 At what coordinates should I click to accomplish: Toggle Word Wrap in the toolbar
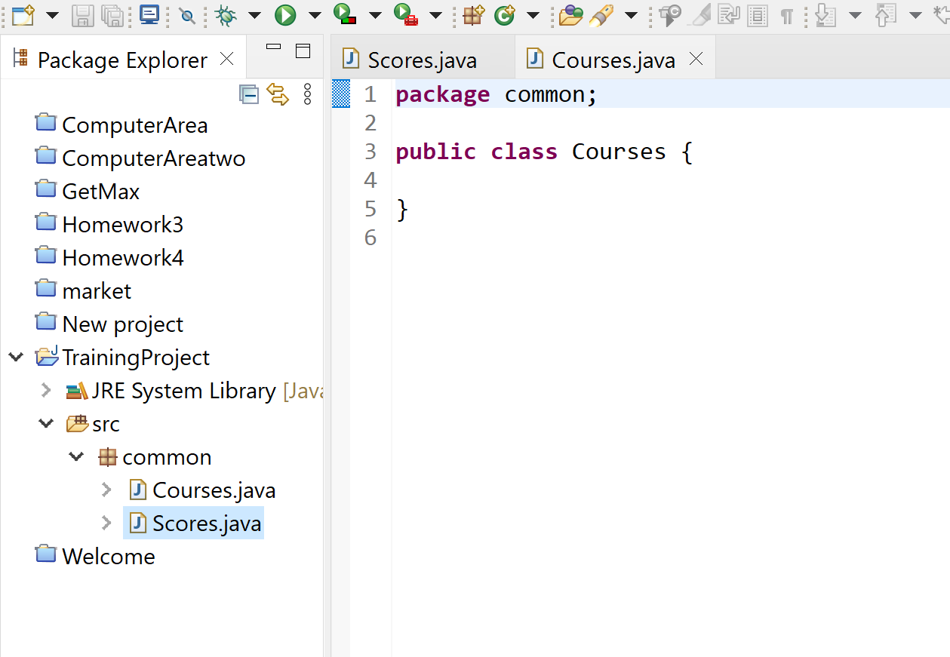point(728,14)
